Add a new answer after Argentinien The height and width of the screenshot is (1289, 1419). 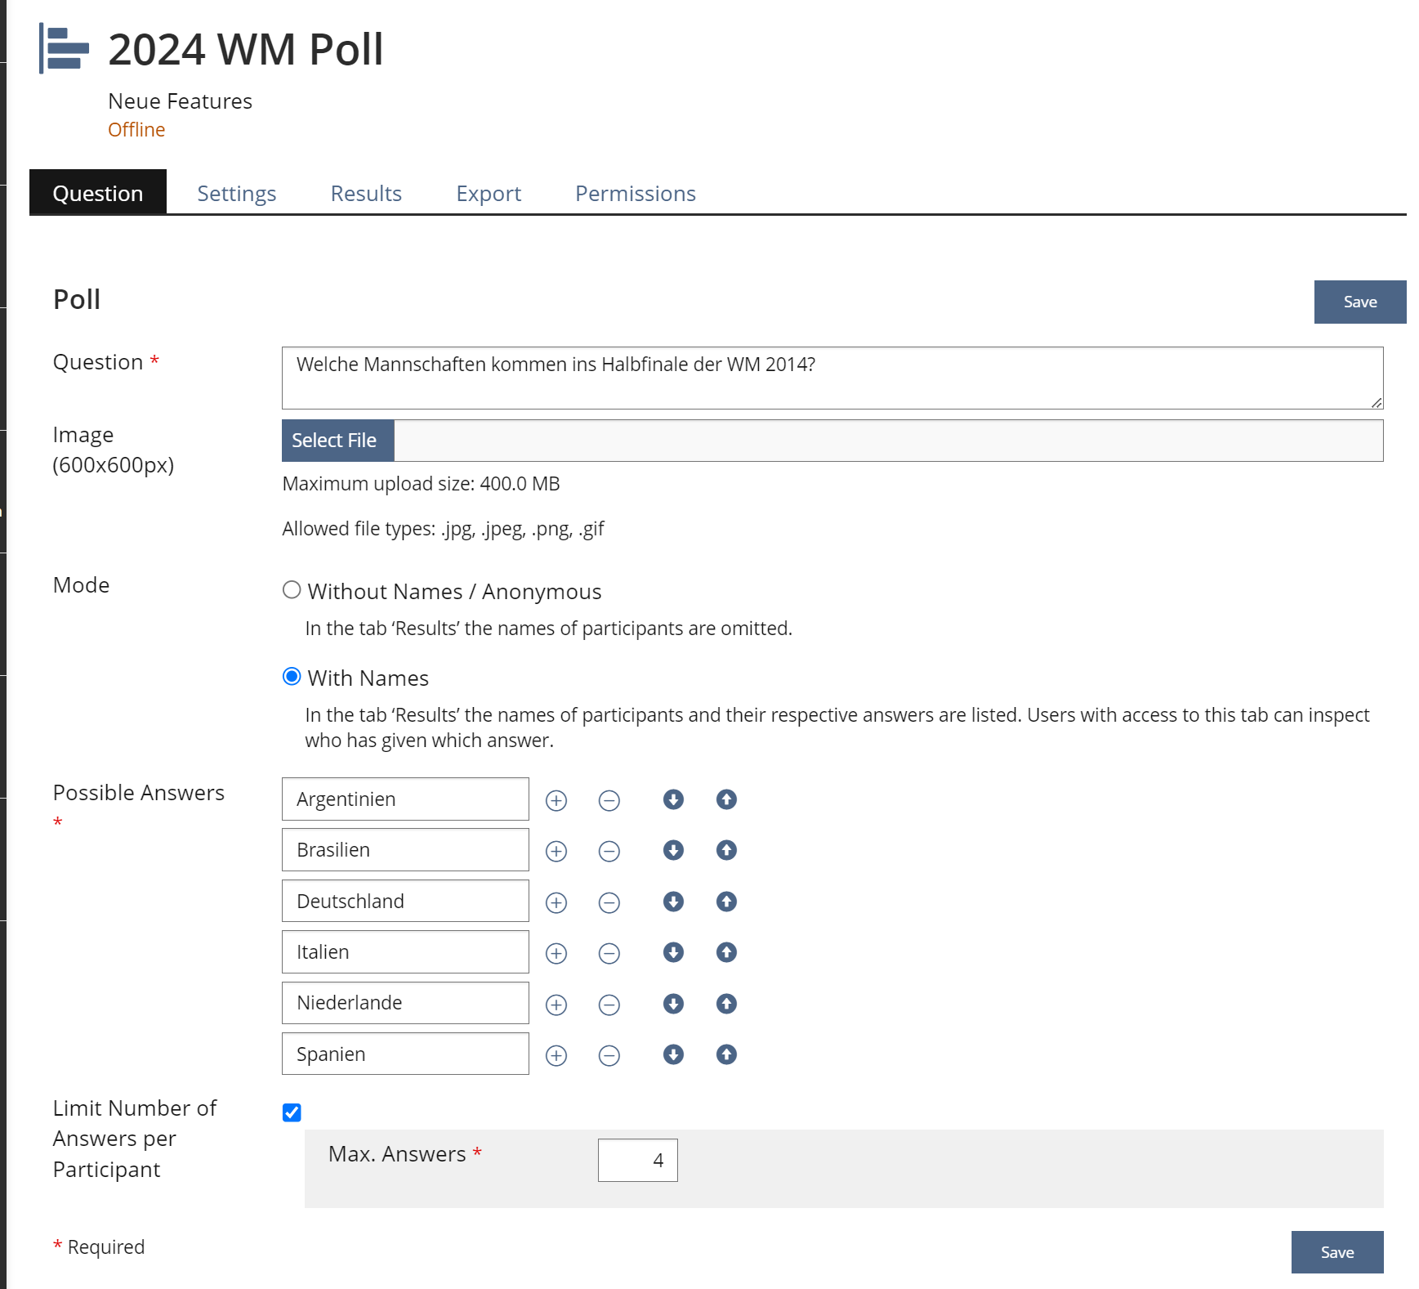[x=556, y=800]
